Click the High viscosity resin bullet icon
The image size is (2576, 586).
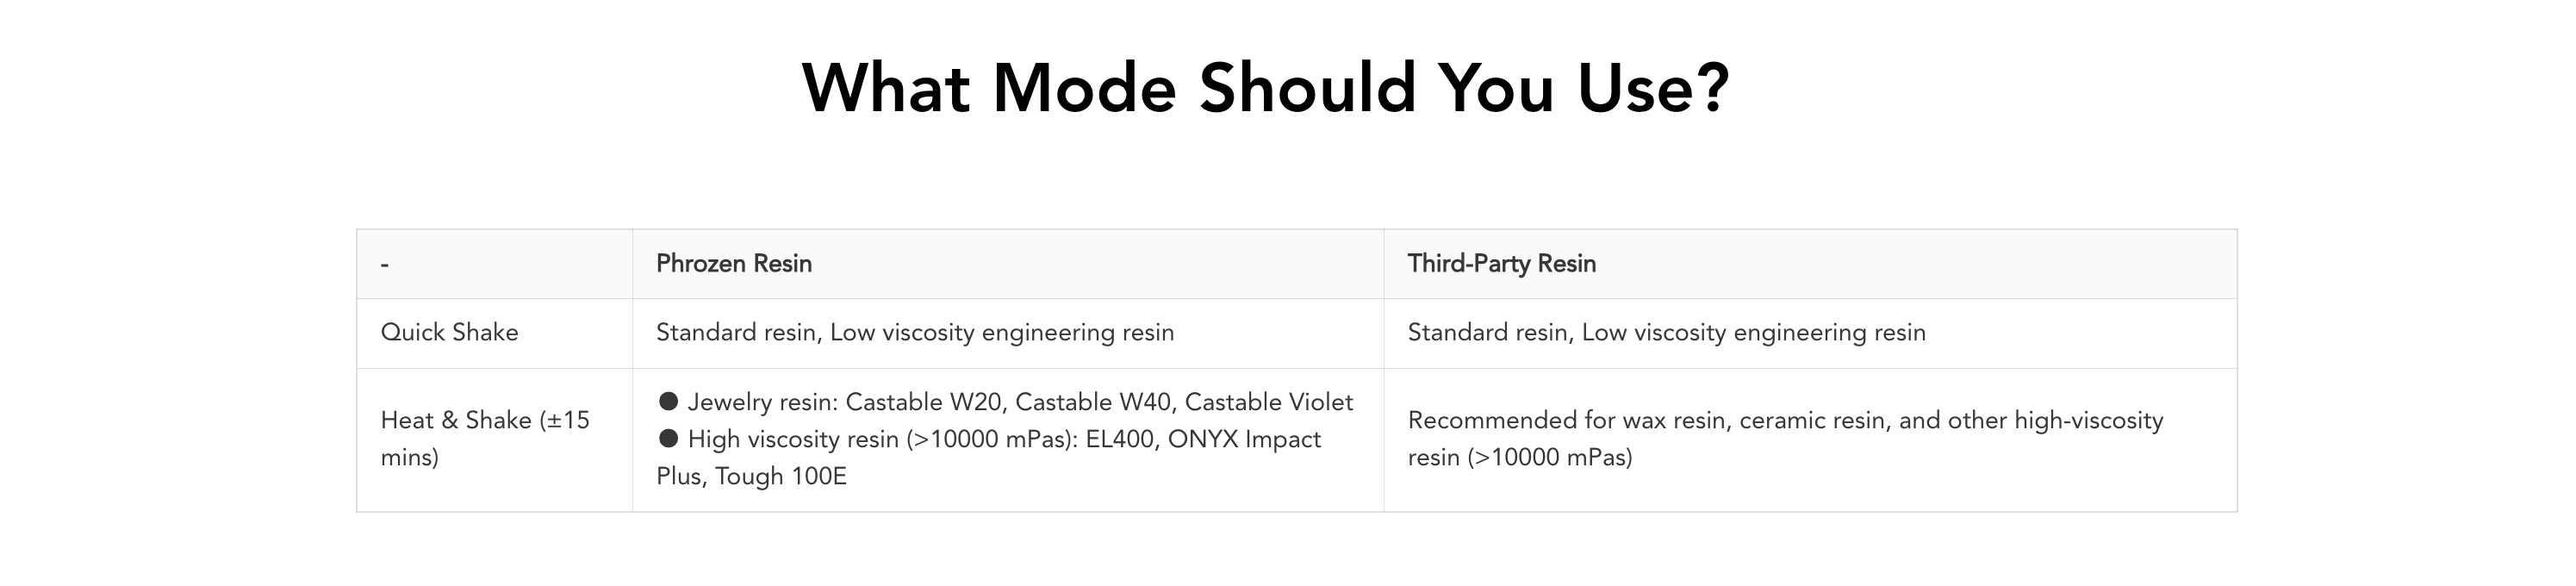(668, 439)
